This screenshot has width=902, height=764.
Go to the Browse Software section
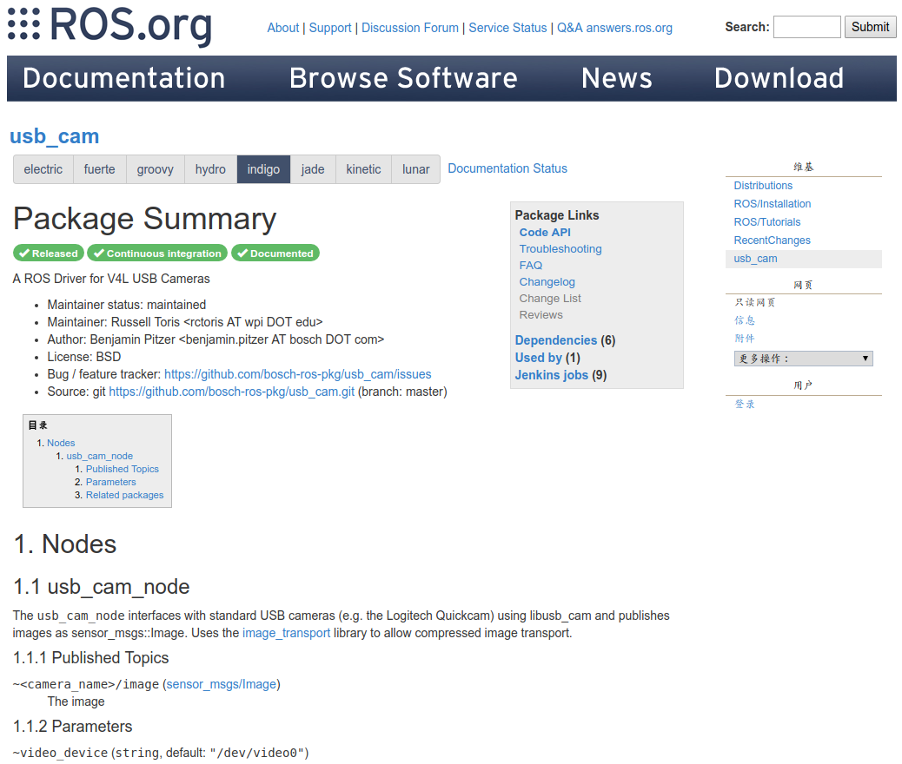(403, 78)
